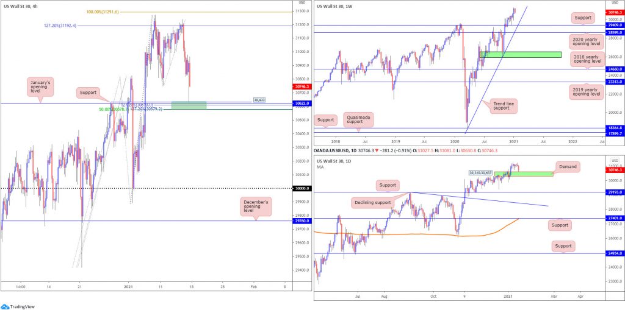Click the 29409.0 price marker on weekly chart
Screen dimensions: 625x310
click(615, 25)
